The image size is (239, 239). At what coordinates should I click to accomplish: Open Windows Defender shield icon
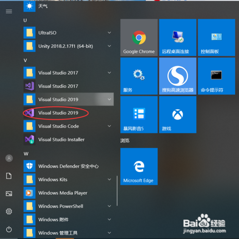coord(30,166)
